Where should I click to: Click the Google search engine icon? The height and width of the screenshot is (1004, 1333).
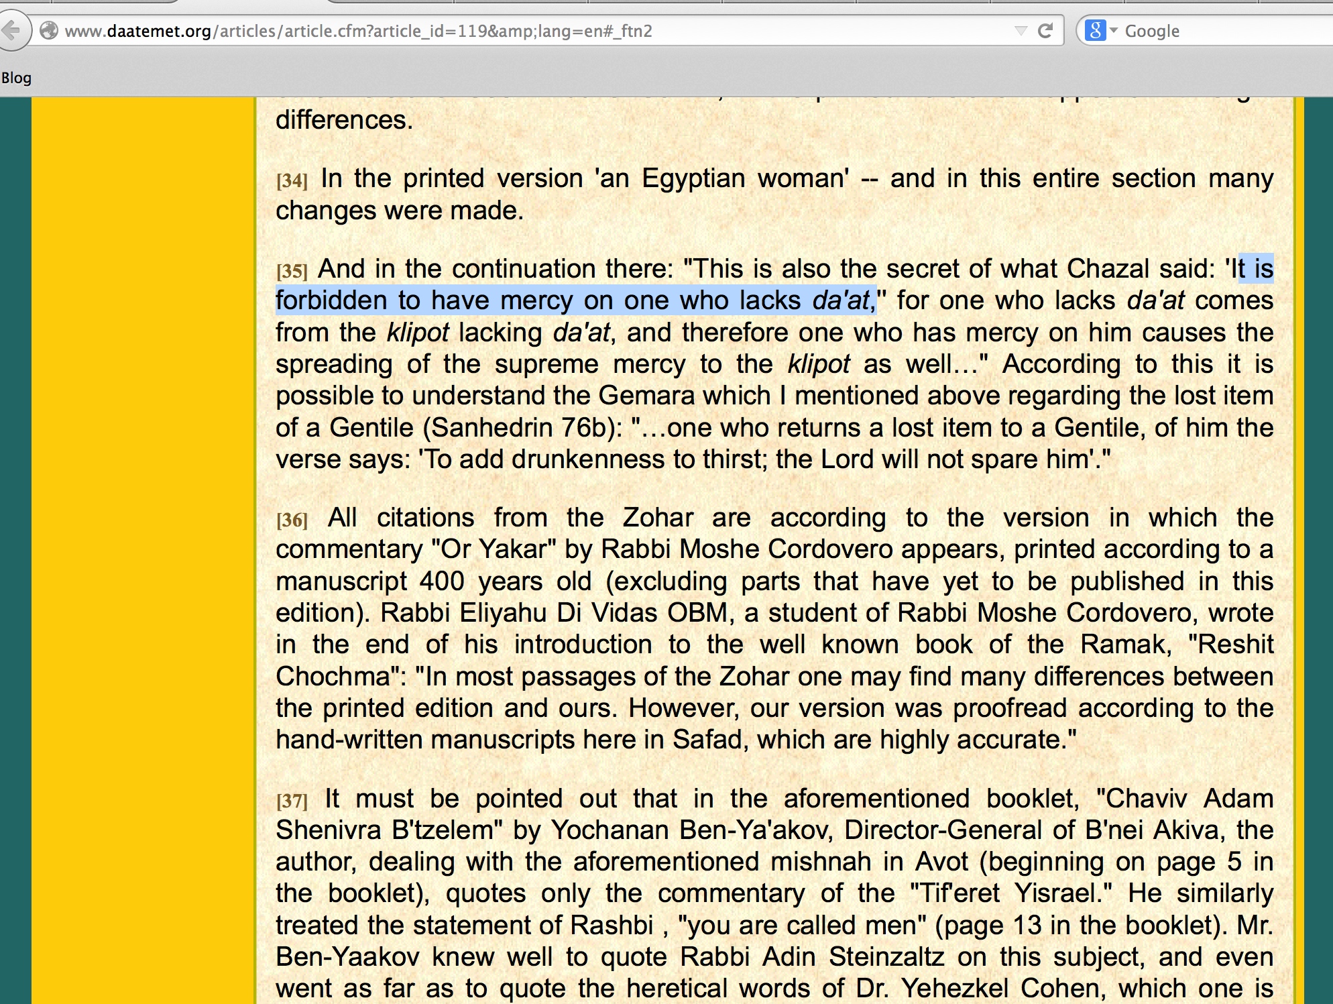(1094, 31)
